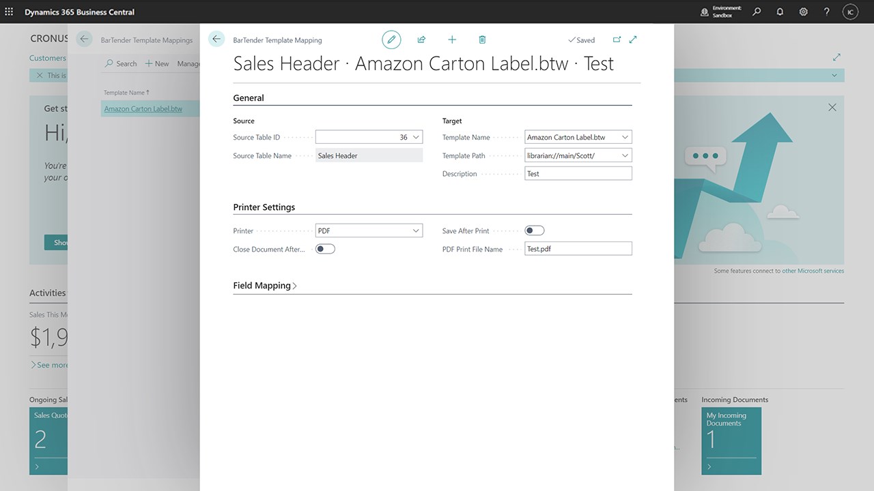Open My Incoming Documents tile

731,441
